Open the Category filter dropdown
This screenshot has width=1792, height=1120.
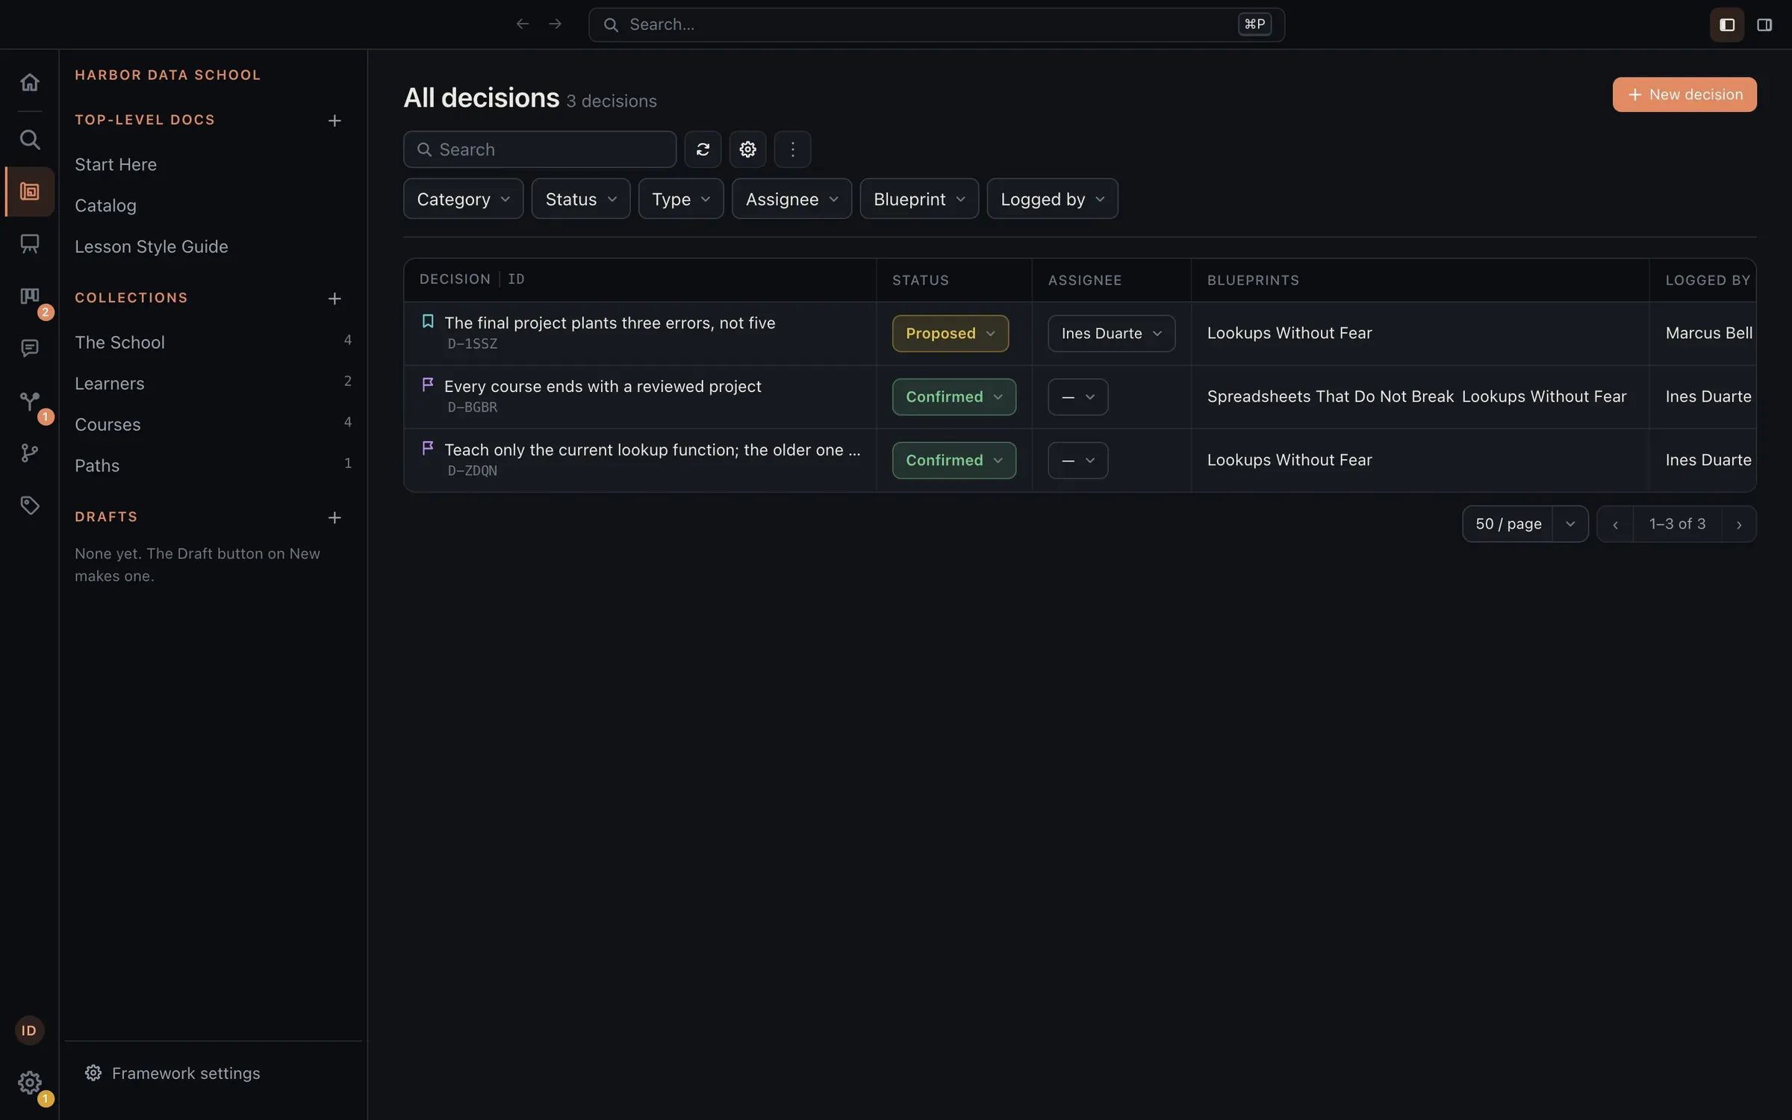[x=463, y=199]
